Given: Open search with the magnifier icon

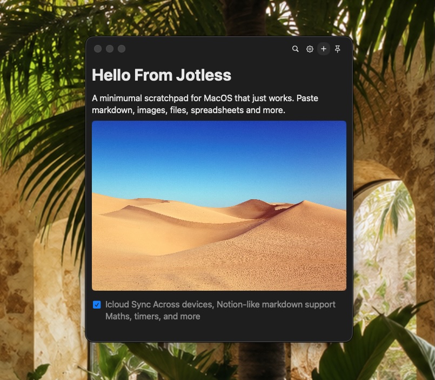Looking at the screenshot, I should [295, 49].
